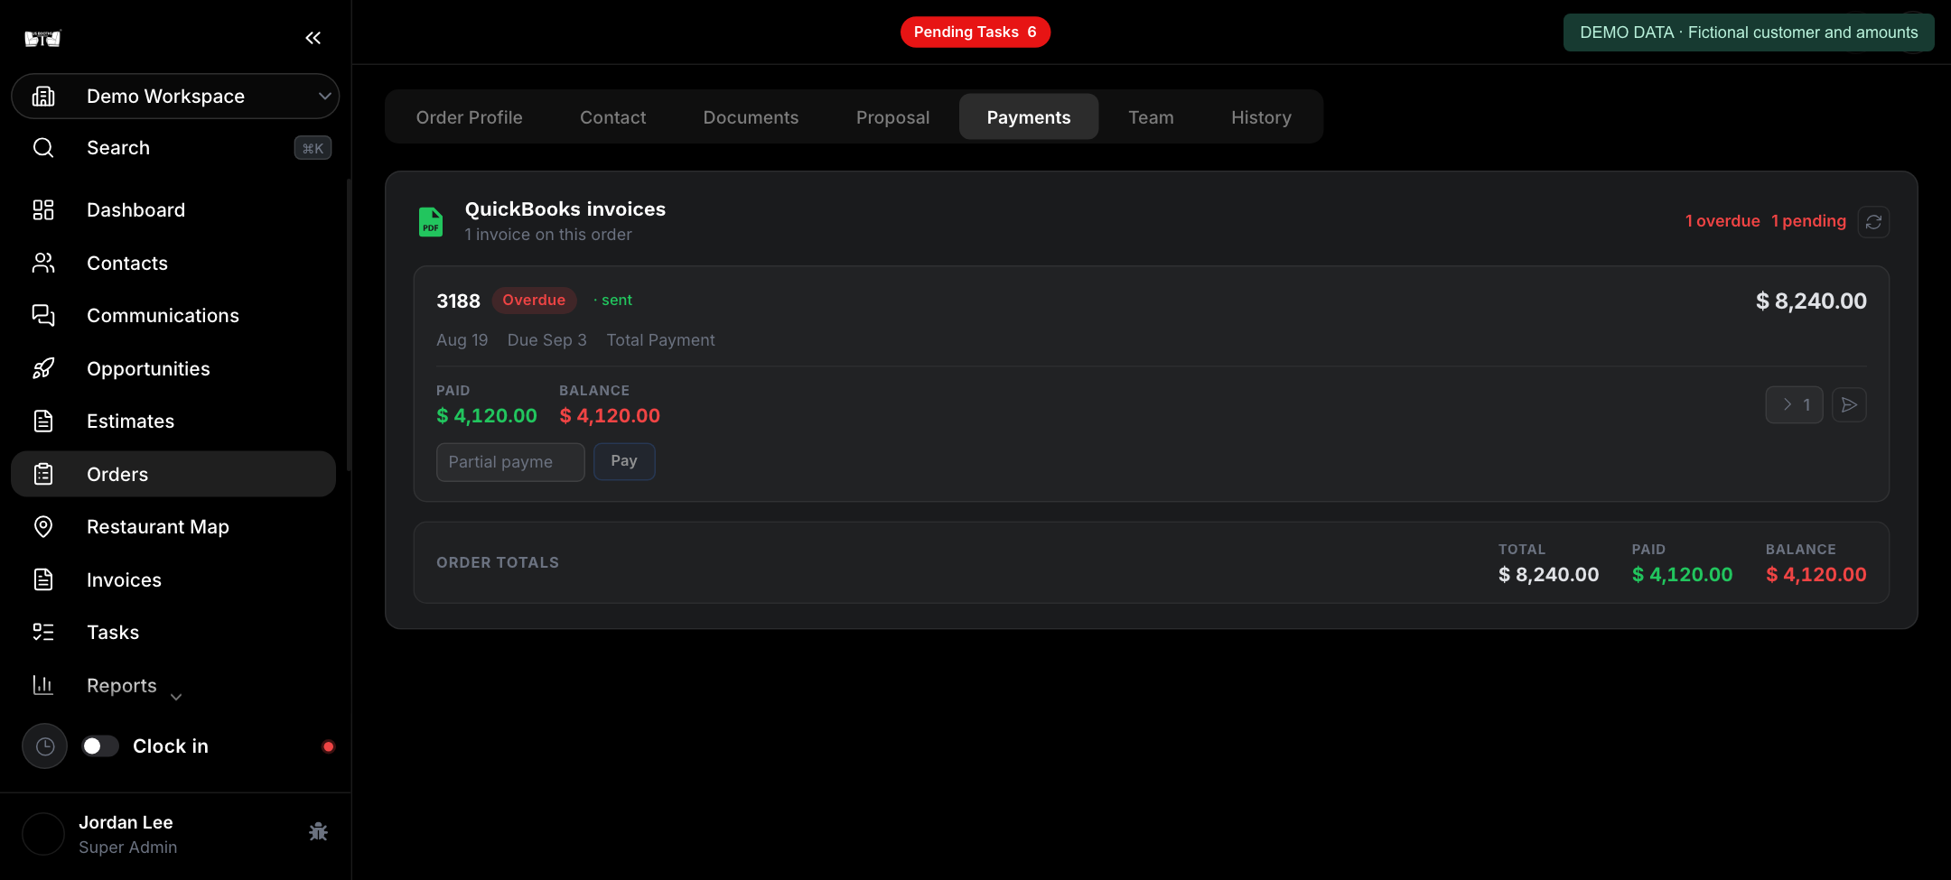Open the Dashboard grid icon
The image size is (1951, 880).
(x=43, y=209)
